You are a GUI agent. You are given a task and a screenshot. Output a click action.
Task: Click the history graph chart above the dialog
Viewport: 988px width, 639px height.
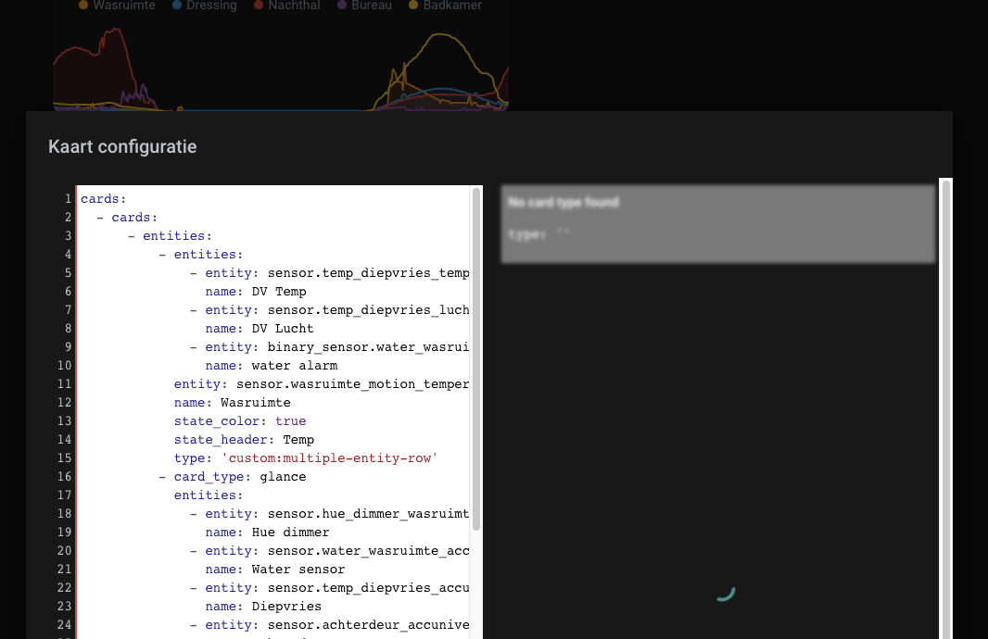278,65
